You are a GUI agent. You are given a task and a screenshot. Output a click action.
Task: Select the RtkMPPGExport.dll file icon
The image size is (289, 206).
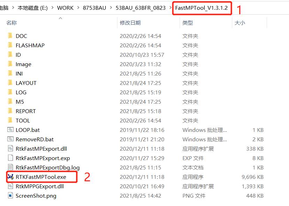[x=10, y=186]
